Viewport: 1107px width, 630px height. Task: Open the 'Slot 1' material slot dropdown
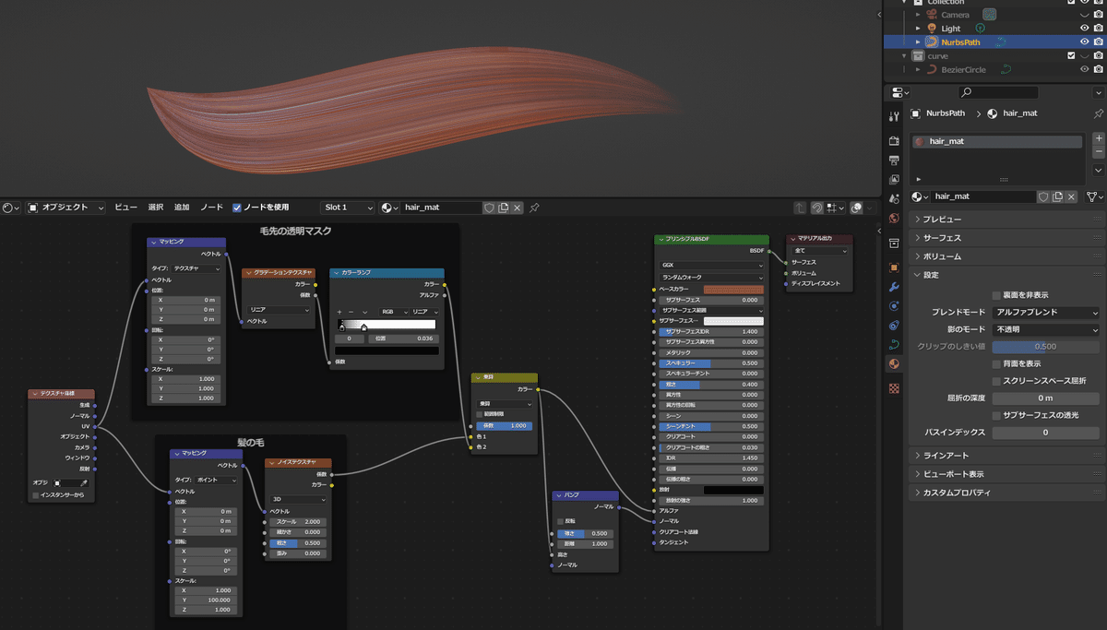tap(348, 208)
